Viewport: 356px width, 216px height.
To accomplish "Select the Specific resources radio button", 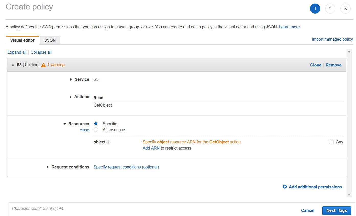I will click(x=96, y=124).
